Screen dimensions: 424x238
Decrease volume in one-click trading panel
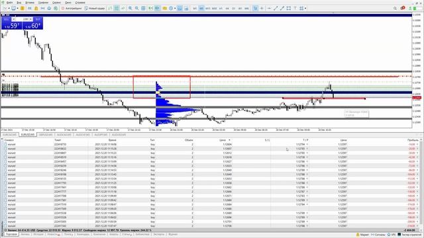pyautogui.click(x=13, y=19)
